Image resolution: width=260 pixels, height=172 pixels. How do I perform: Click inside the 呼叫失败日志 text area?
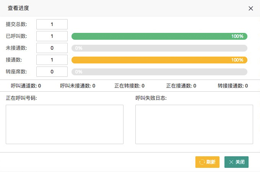coord(194,124)
